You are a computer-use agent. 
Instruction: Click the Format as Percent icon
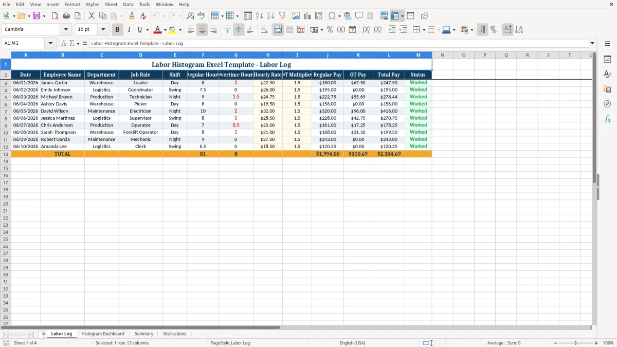coord(330,30)
